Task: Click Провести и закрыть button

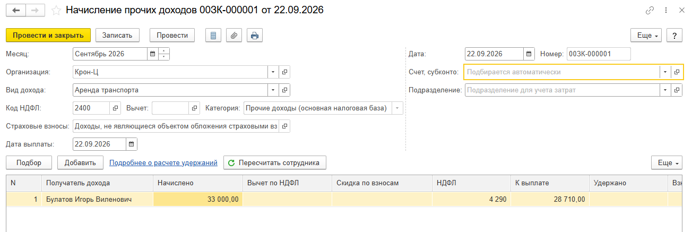Action: pos(48,36)
